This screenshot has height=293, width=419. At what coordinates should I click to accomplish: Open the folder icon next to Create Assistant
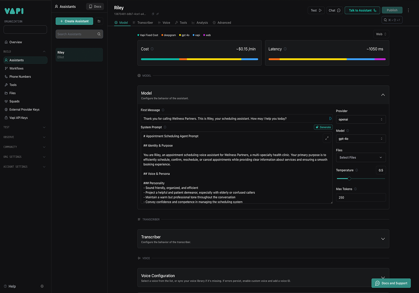[99, 21]
